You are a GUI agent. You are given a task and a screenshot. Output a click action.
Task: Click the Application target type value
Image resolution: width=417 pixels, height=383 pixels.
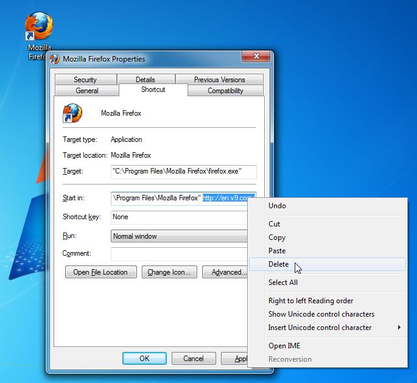(127, 139)
